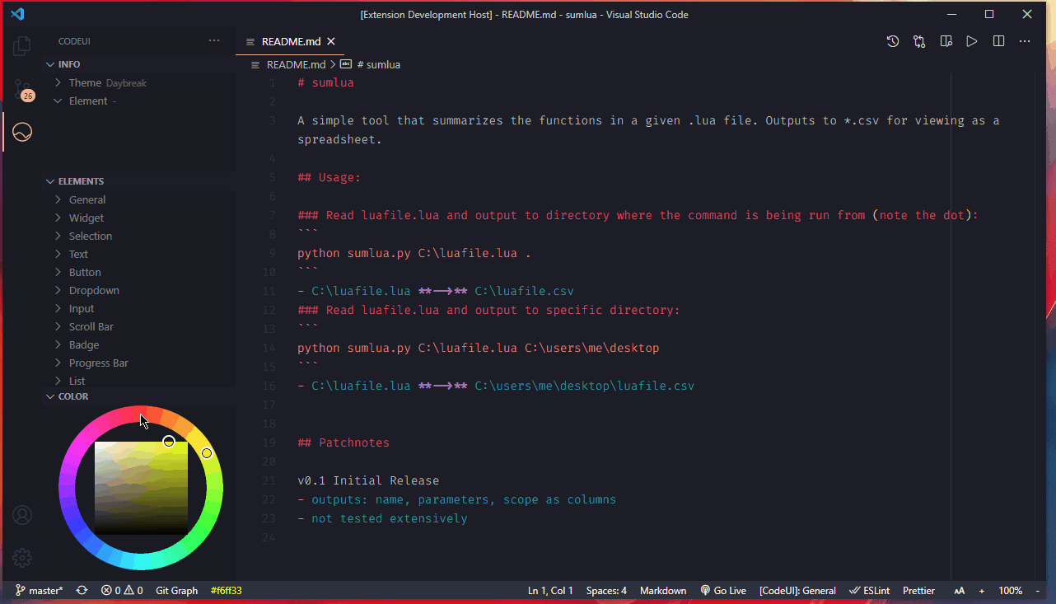
Task: Click the compare changes git icon
Action: point(919,41)
